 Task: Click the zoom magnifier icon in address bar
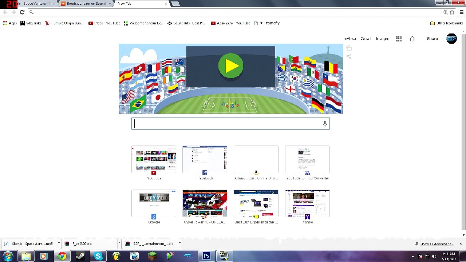[x=445, y=12]
